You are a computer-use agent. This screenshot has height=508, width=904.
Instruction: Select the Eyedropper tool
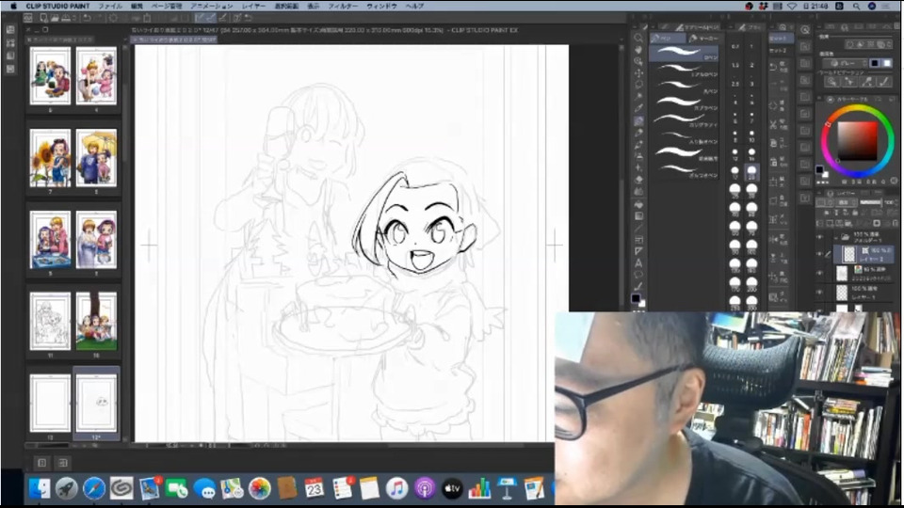click(x=638, y=107)
